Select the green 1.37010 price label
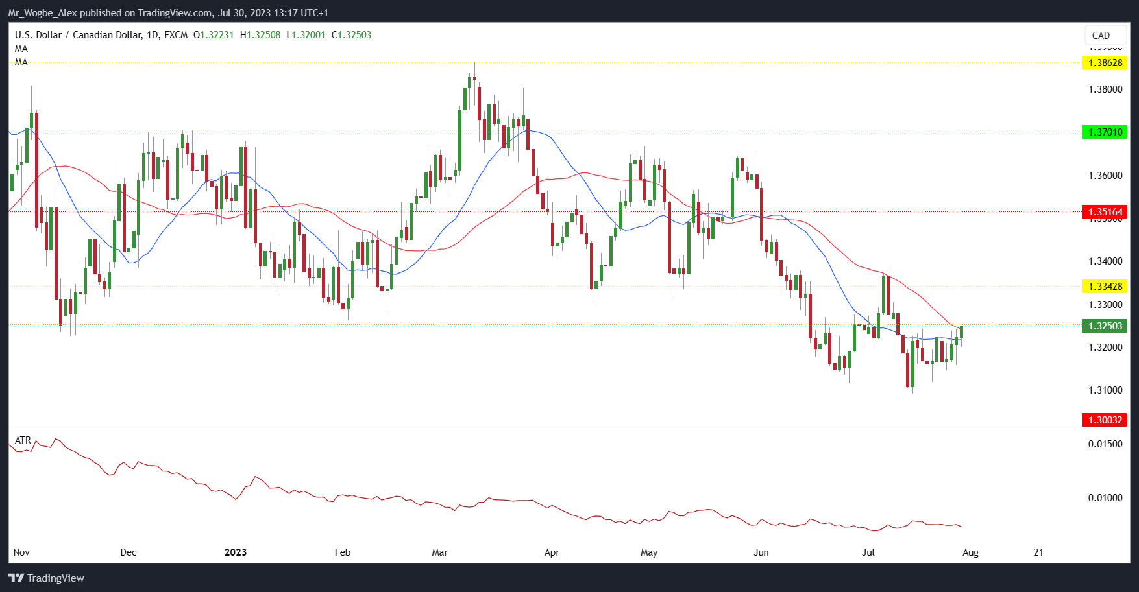Viewport: 1139px width, 592px height. click(1105, 132)
